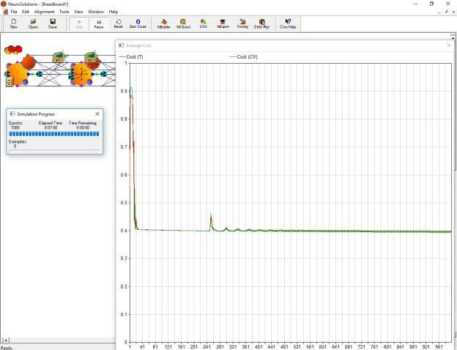Click the Save toolbar icon
Image resolution: width=457 pixels, height=350 pixels.
[53, 23]
